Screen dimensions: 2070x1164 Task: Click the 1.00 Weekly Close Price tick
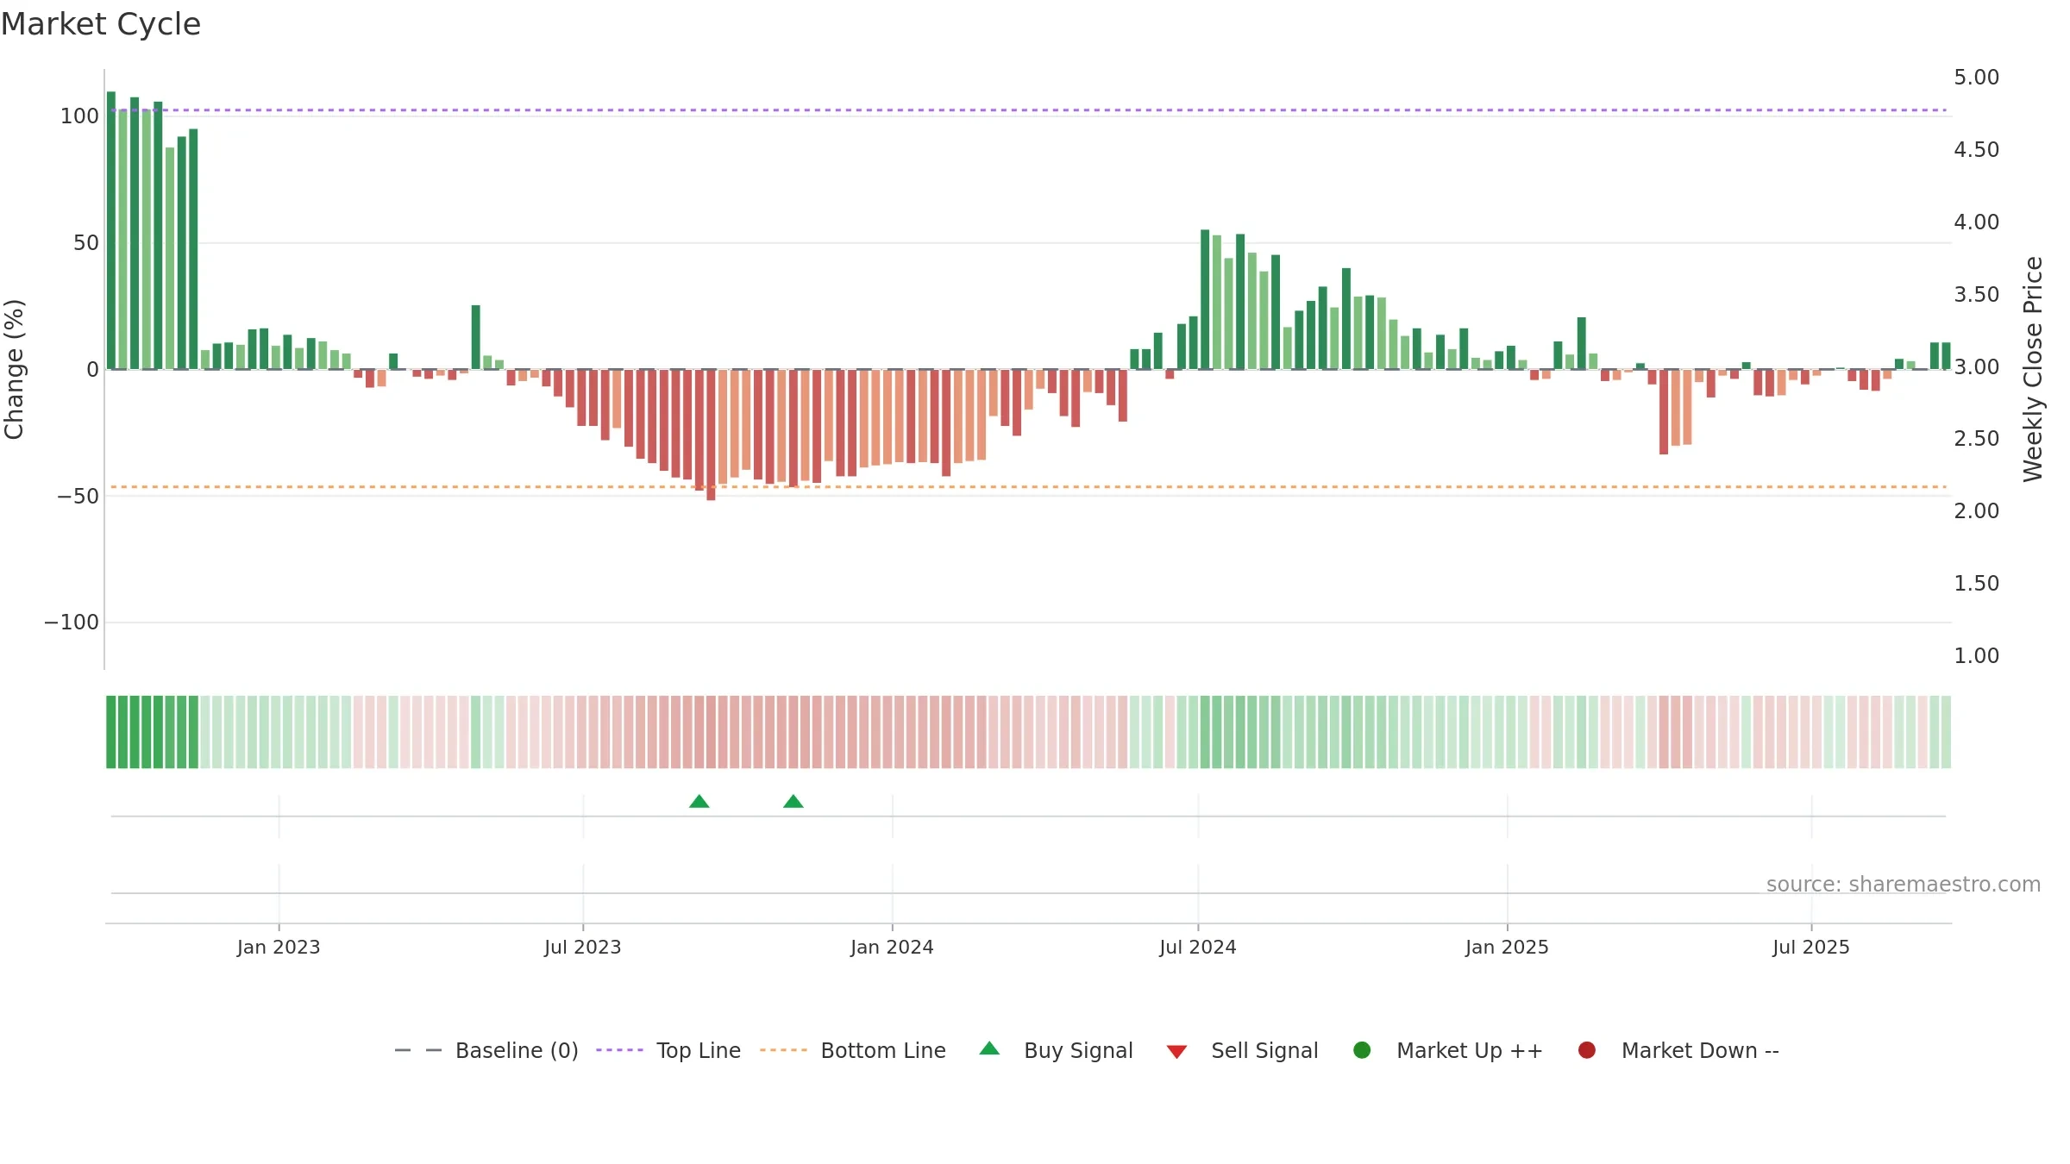click(1977, 656)
